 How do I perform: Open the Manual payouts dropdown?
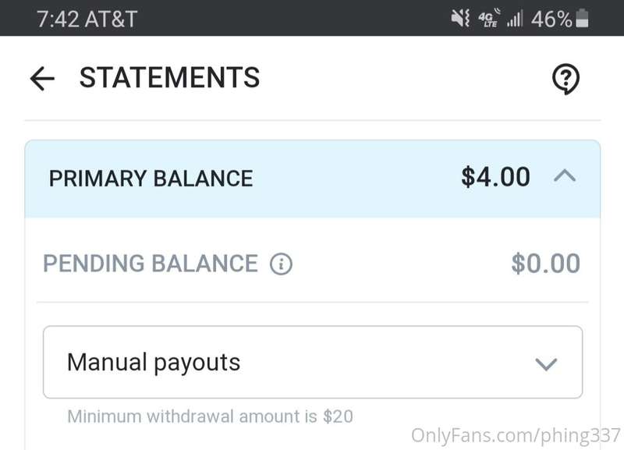click(312, 363)
